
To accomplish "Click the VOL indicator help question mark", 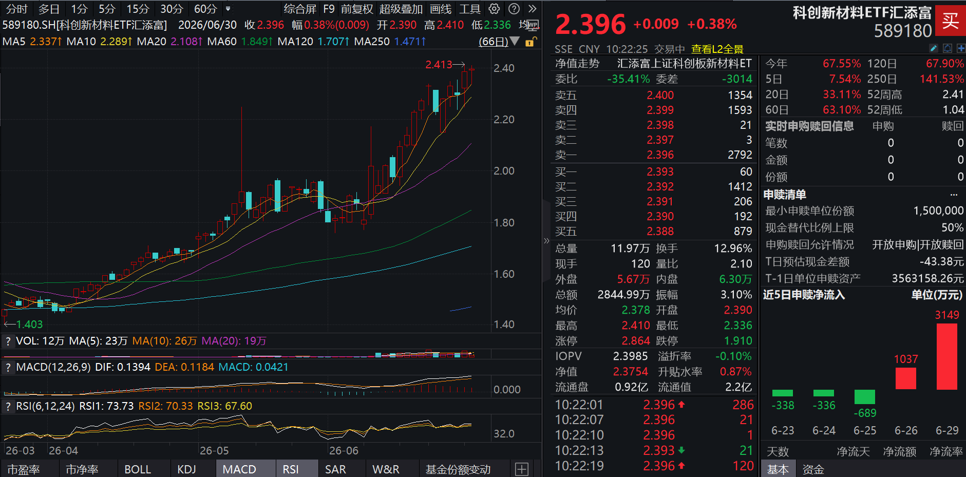I will [8, 341].
